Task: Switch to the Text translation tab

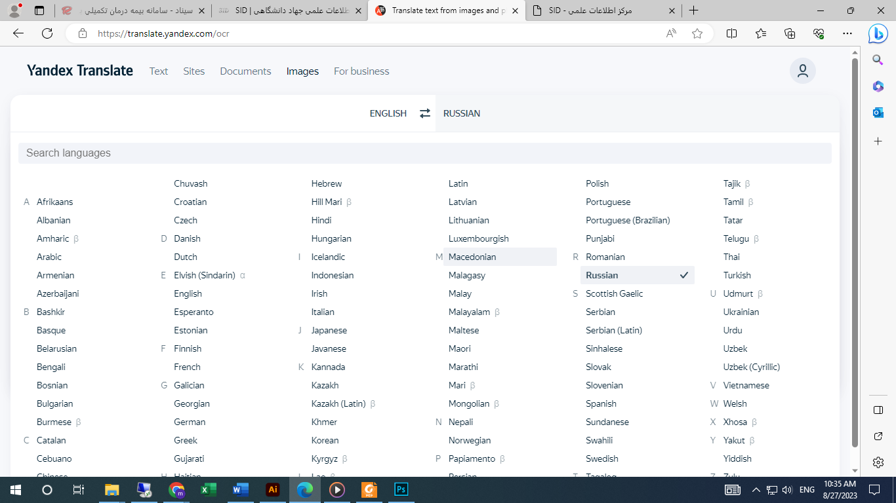Action: [159, 71]
